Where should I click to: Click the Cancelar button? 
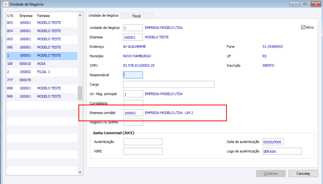pos(303,173)
